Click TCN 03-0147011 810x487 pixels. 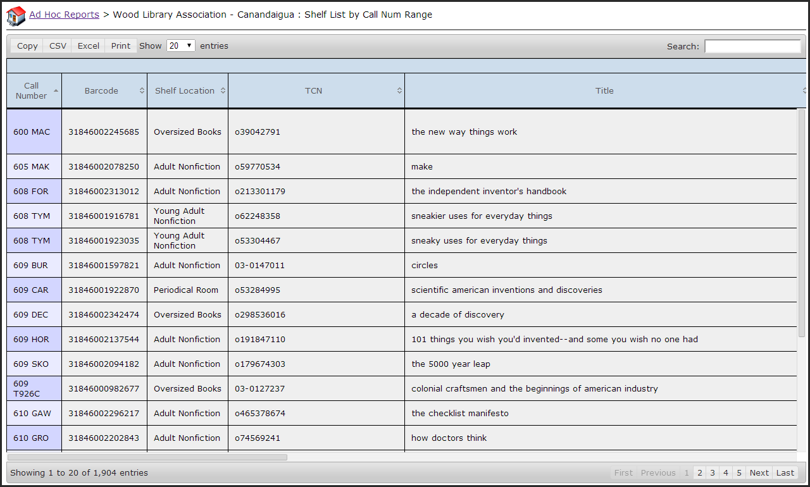(259, 266)
